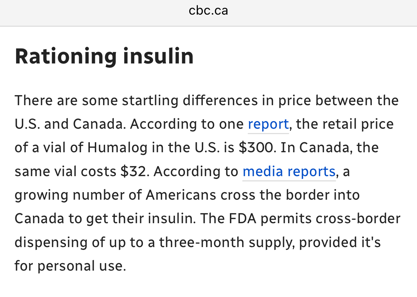Click "Canada" before "to get their insulin"

(39, 219)
